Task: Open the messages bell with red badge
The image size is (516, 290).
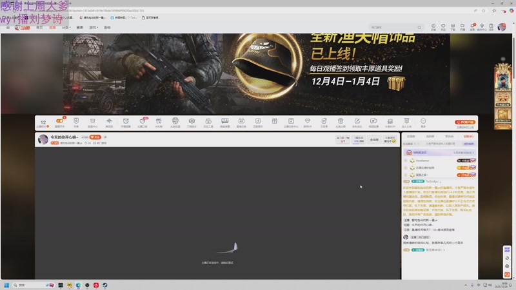Action: (x=472, y=26)
